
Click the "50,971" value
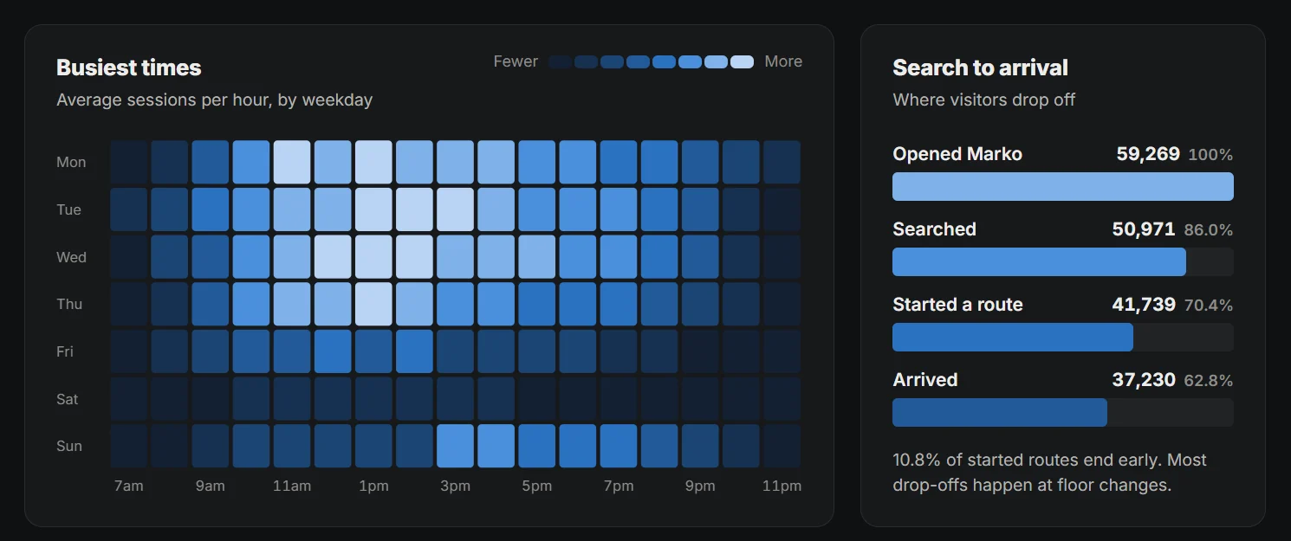click(x=1144, y=229)
